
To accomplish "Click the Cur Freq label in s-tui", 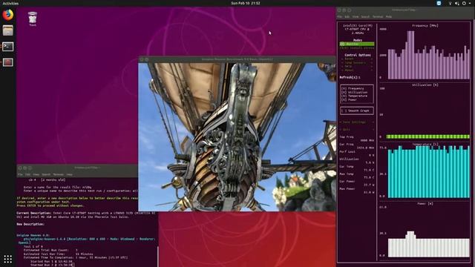I will click(x=347, y=145).
